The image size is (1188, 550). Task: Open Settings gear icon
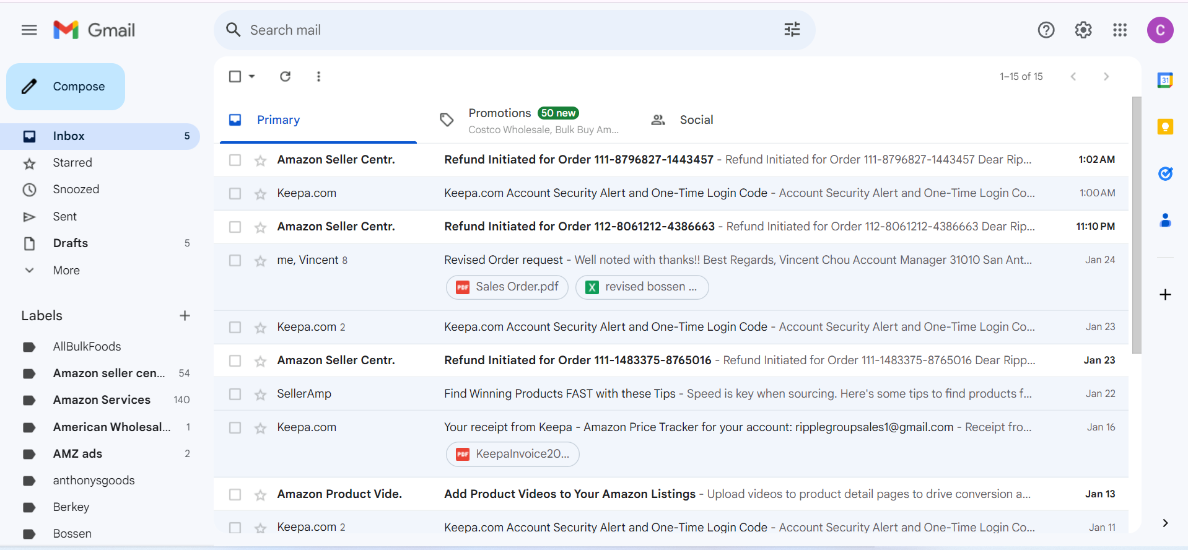(x=1083, y=30)
